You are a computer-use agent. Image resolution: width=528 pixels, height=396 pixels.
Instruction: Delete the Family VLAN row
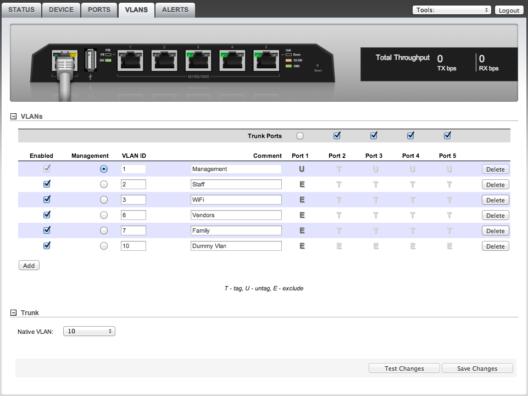[495, 231]
